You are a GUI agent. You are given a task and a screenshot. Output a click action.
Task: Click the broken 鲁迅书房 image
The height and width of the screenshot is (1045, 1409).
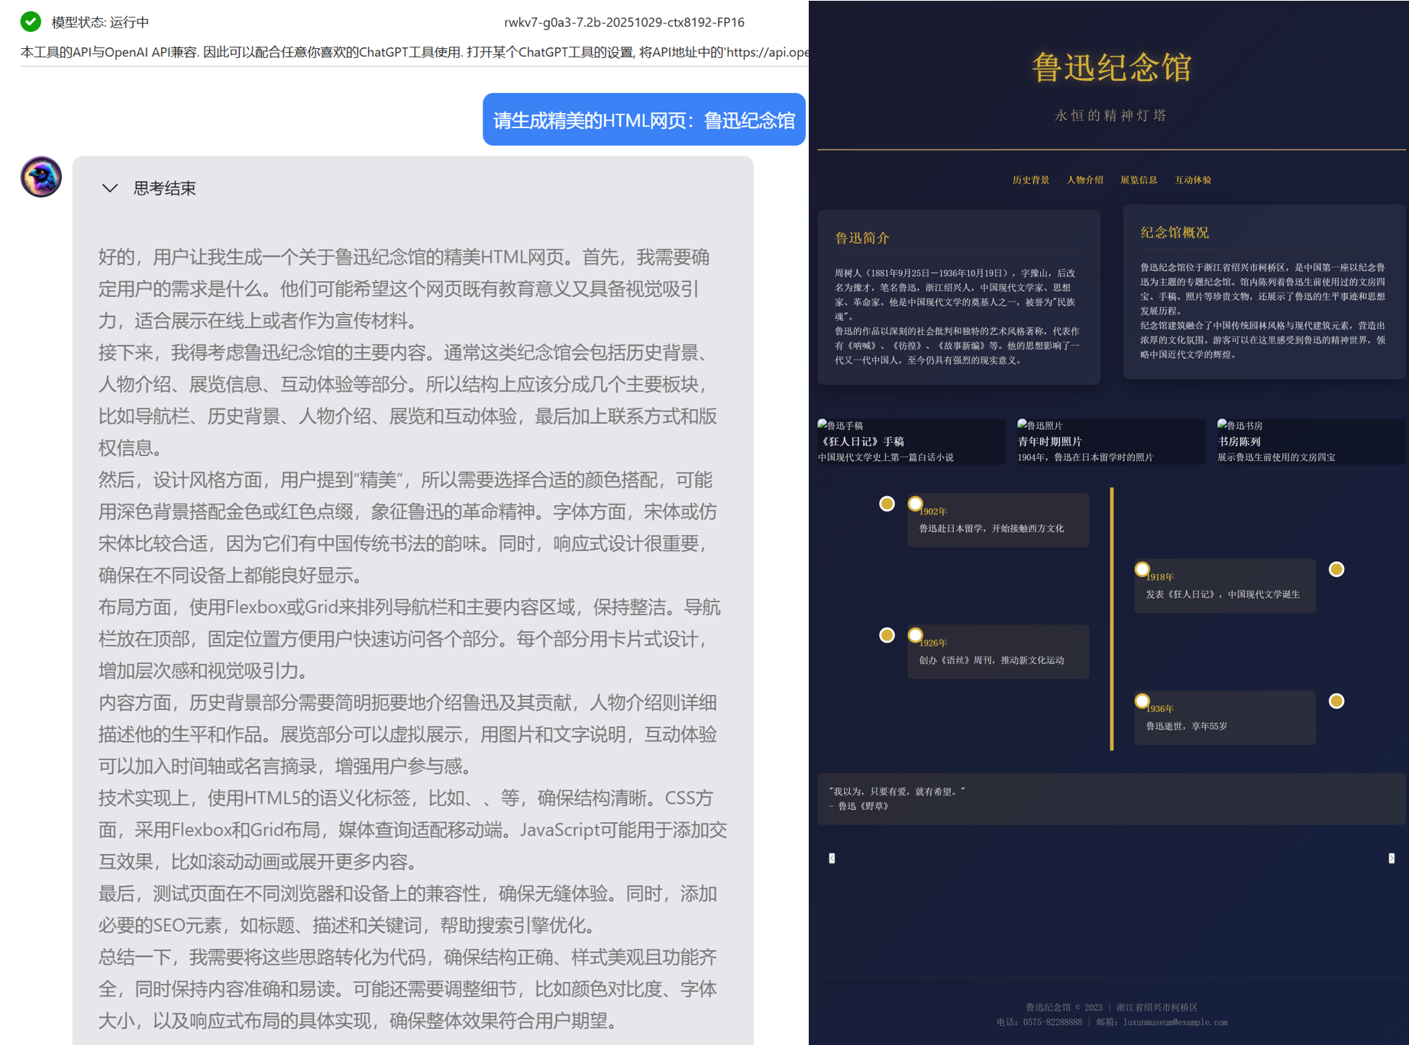pyautogui.click(x=1240, y=425)
